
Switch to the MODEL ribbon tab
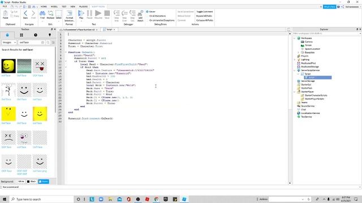pos(54,6)
